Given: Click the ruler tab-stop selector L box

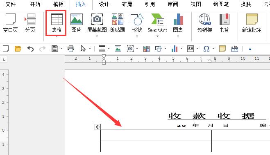Looking at the screenshot, I should pos(4,59).
